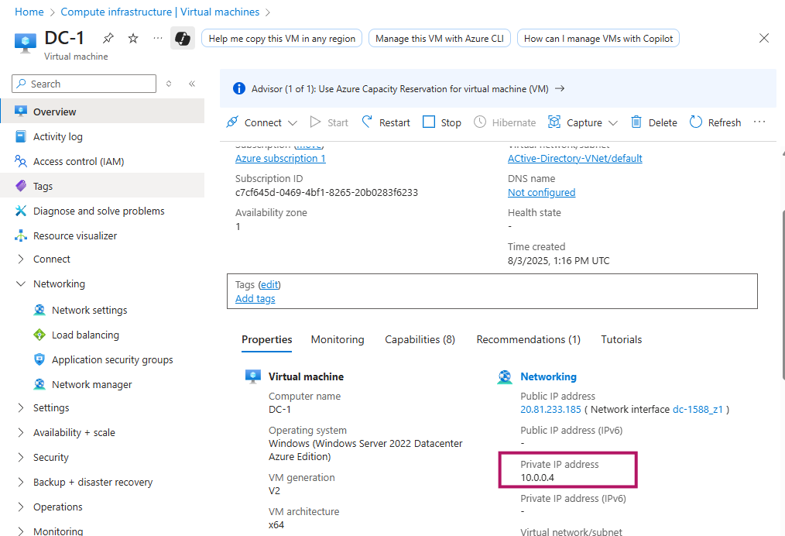Viewport: 785px width, 536px height.
Task: Switch to the Properties tab
Action: (x=267, y=339)
